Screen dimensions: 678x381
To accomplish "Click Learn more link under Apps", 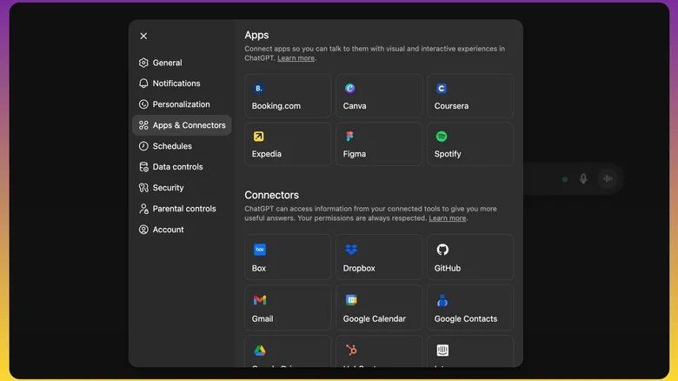I will (296, 58).
